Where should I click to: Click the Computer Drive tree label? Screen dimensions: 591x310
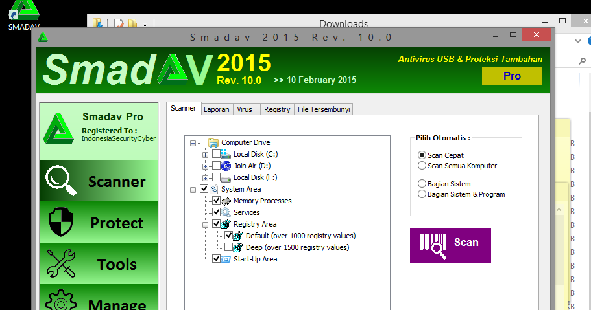pos(246,142)
